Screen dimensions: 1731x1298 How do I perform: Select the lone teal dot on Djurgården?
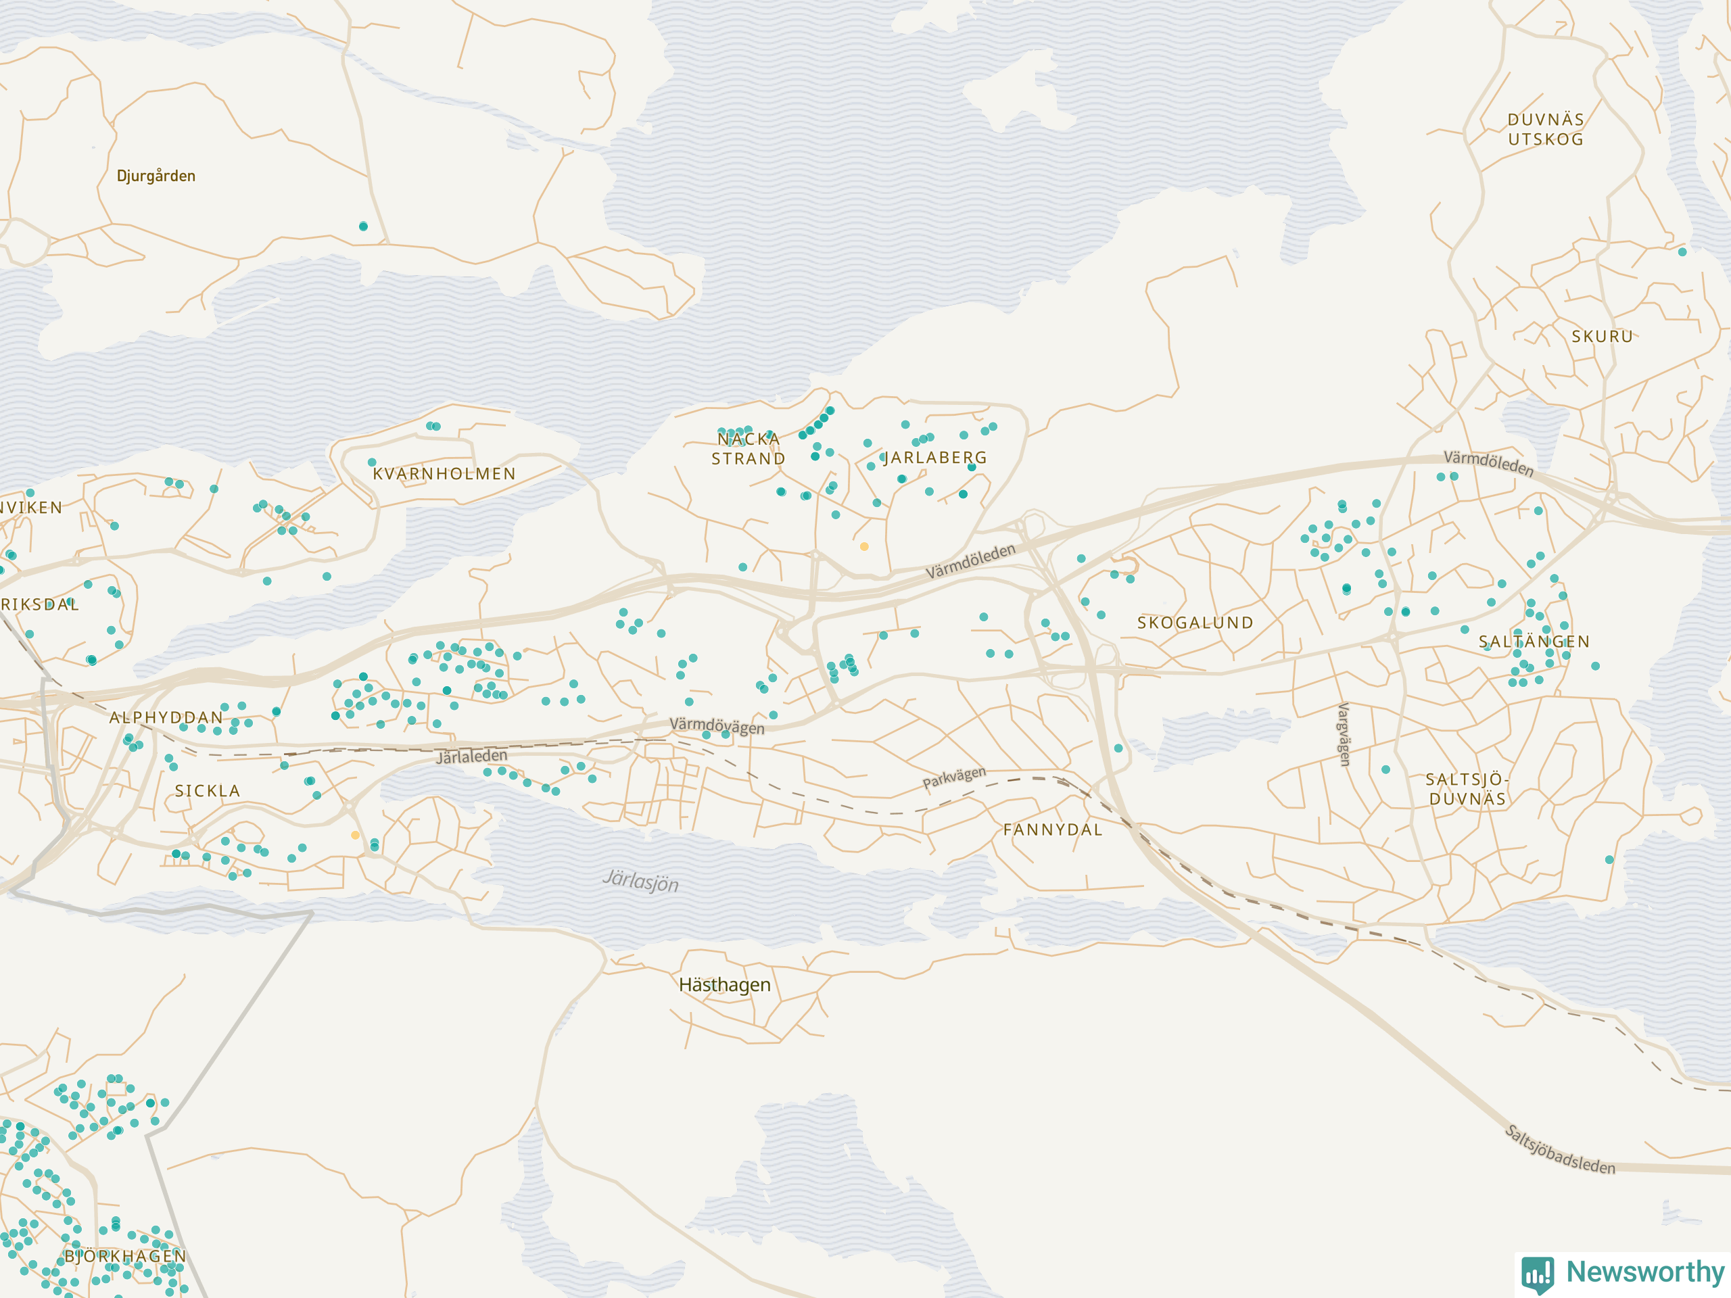pos(363,226)
